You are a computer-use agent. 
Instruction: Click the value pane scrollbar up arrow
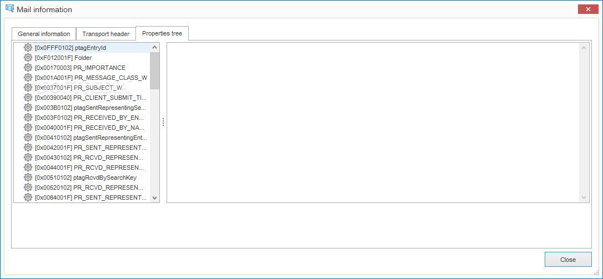click(x=584, y=48)
